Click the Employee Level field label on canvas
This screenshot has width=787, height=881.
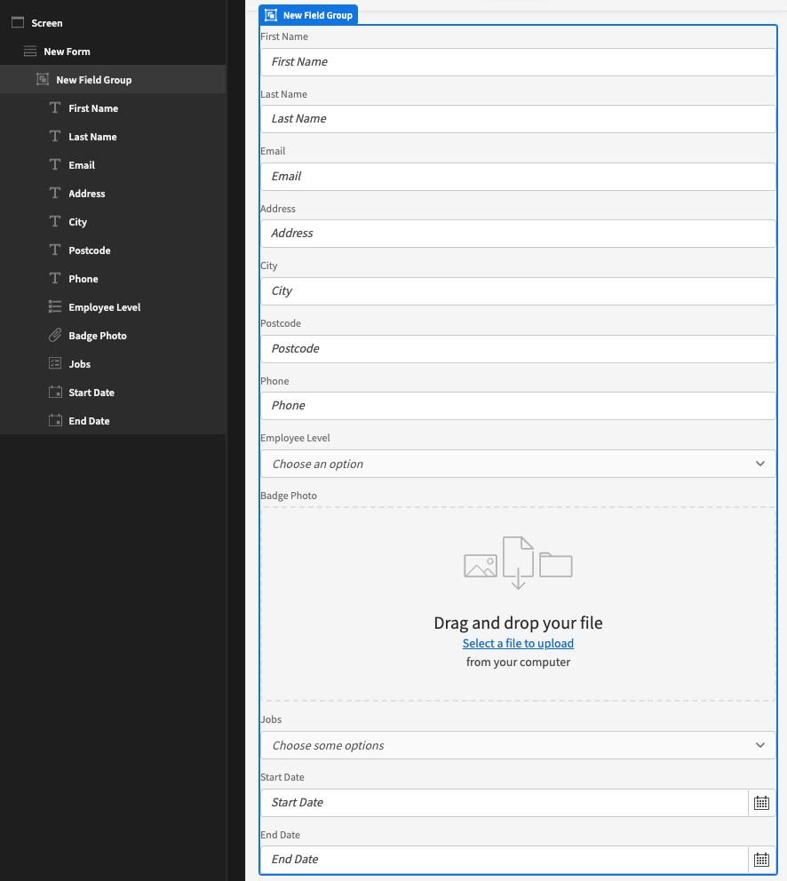click(295, 438)
